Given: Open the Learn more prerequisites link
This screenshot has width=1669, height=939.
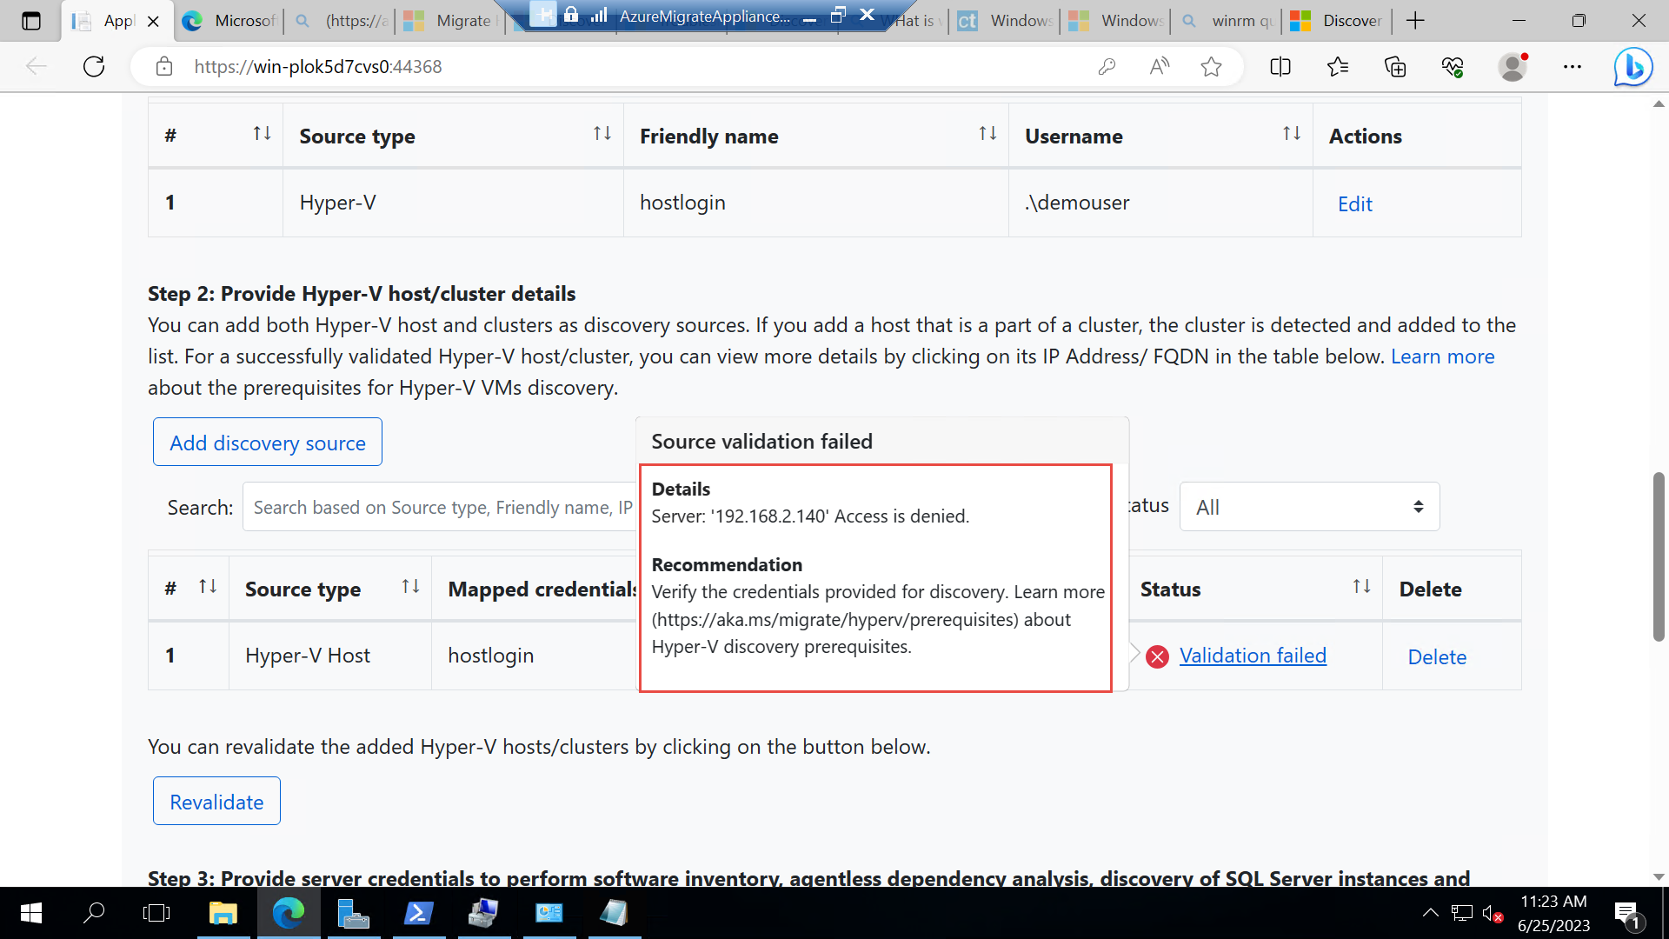Looking at the screenshot, I should pyautogui.click(x=1442, y=356).
